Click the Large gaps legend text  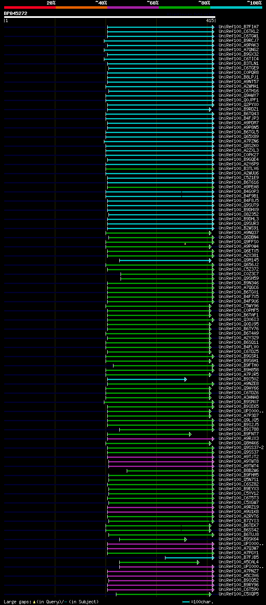pyautogui.click(x=51, y=602)
